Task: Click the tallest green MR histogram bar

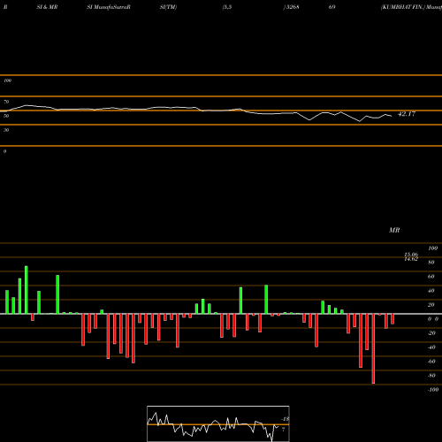Action: [27, 290]
